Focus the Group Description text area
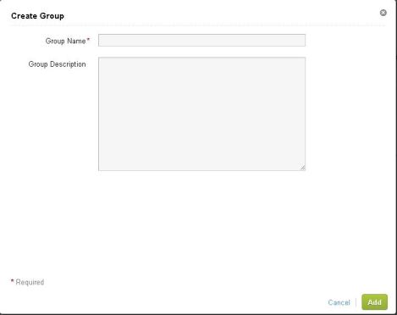This screenshot has width=397, height=315. tap(201, 114)
